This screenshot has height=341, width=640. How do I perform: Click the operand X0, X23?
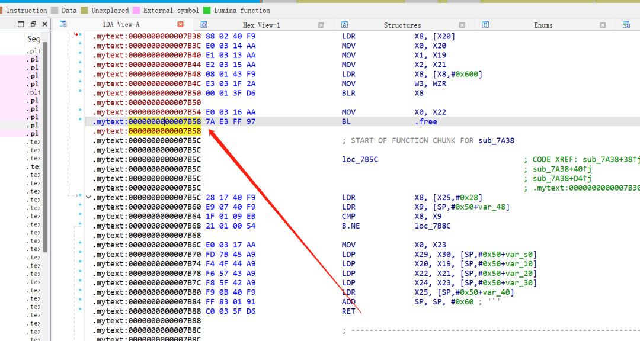coord(430,245)
